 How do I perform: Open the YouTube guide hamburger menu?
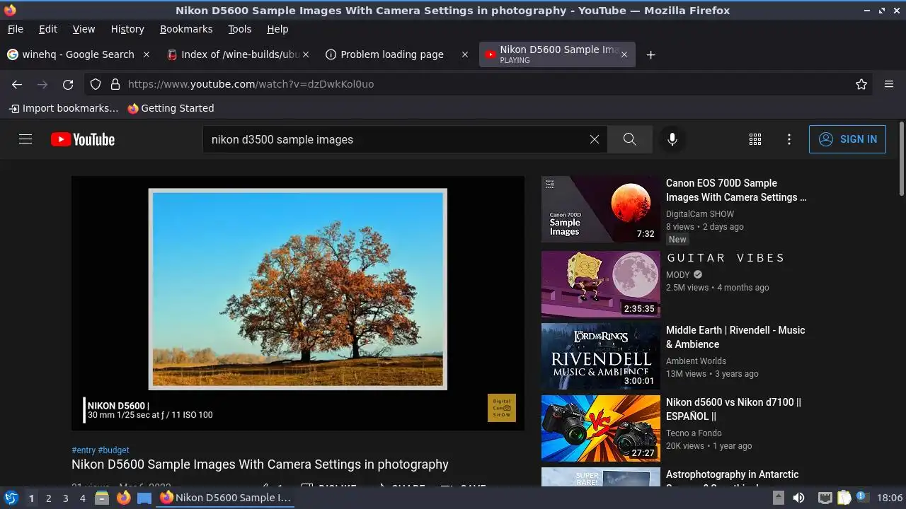(x=25, y=139)
